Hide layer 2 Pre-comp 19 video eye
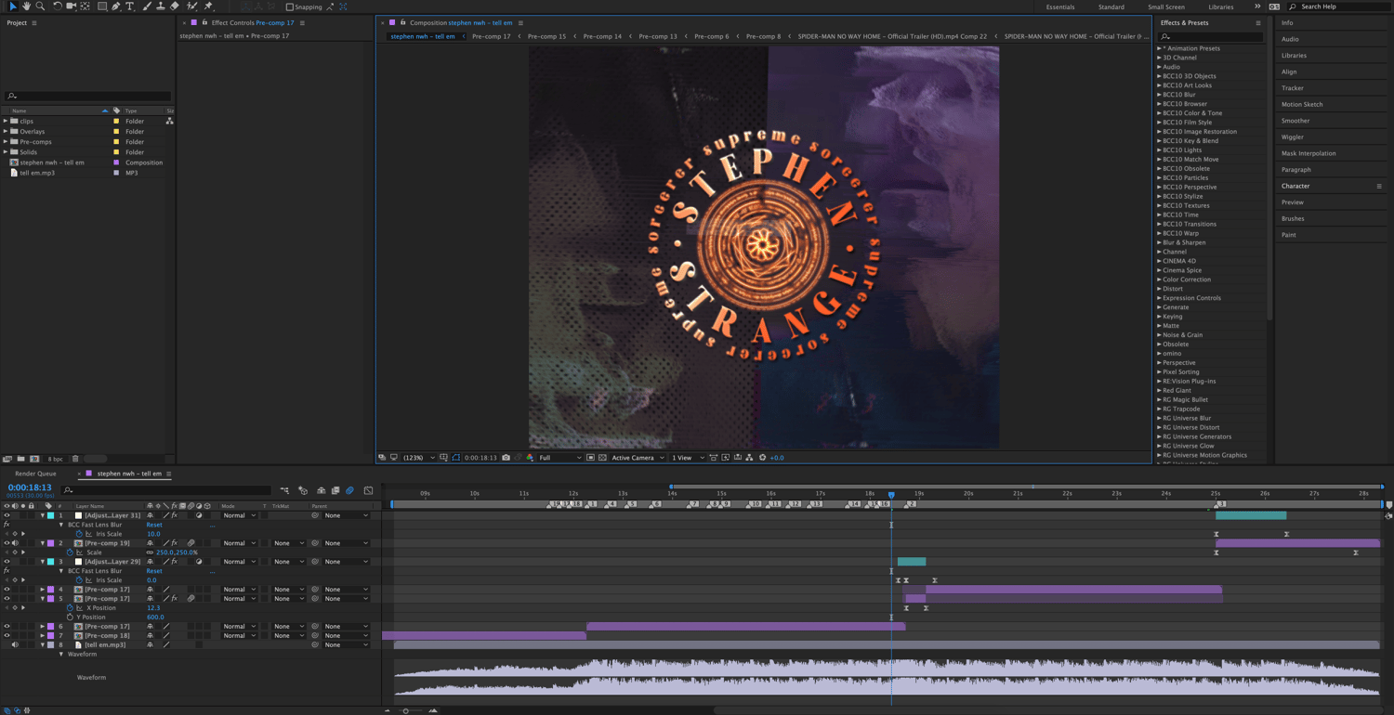Viewport: 1394px width, 715px height. [x=7, y=543]
